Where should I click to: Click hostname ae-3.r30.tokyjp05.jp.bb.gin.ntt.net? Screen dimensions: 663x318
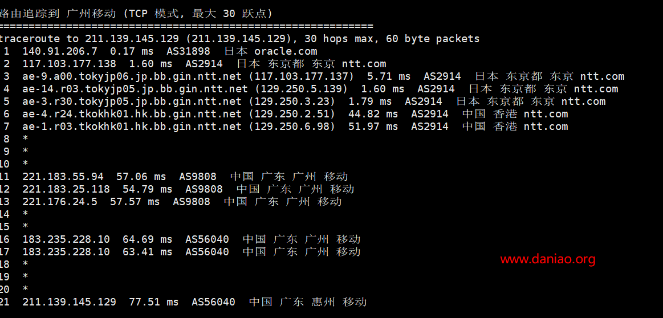pyautogui.click(x=132, y=102)
